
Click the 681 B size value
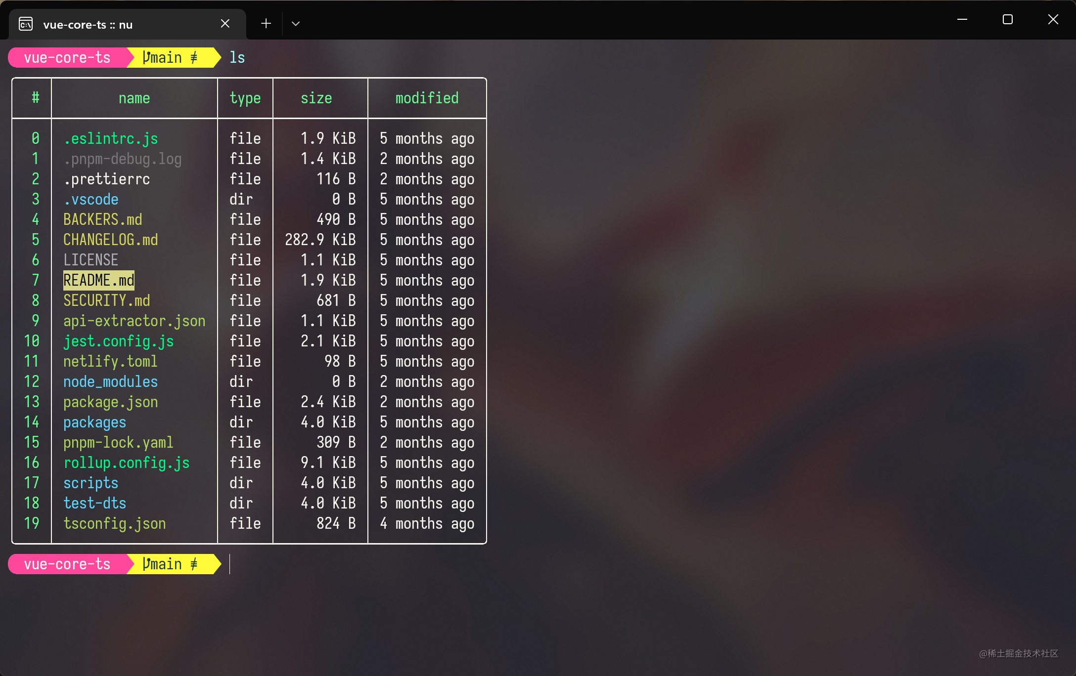click(x=336, y=301)
